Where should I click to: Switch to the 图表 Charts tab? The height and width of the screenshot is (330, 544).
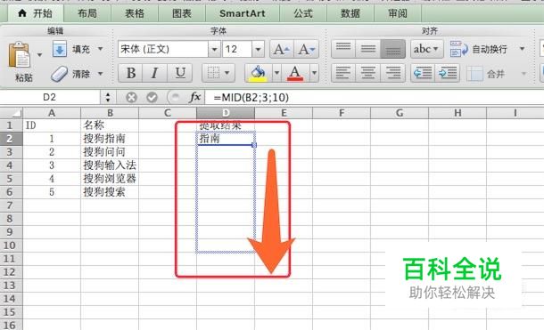[182, 13]
